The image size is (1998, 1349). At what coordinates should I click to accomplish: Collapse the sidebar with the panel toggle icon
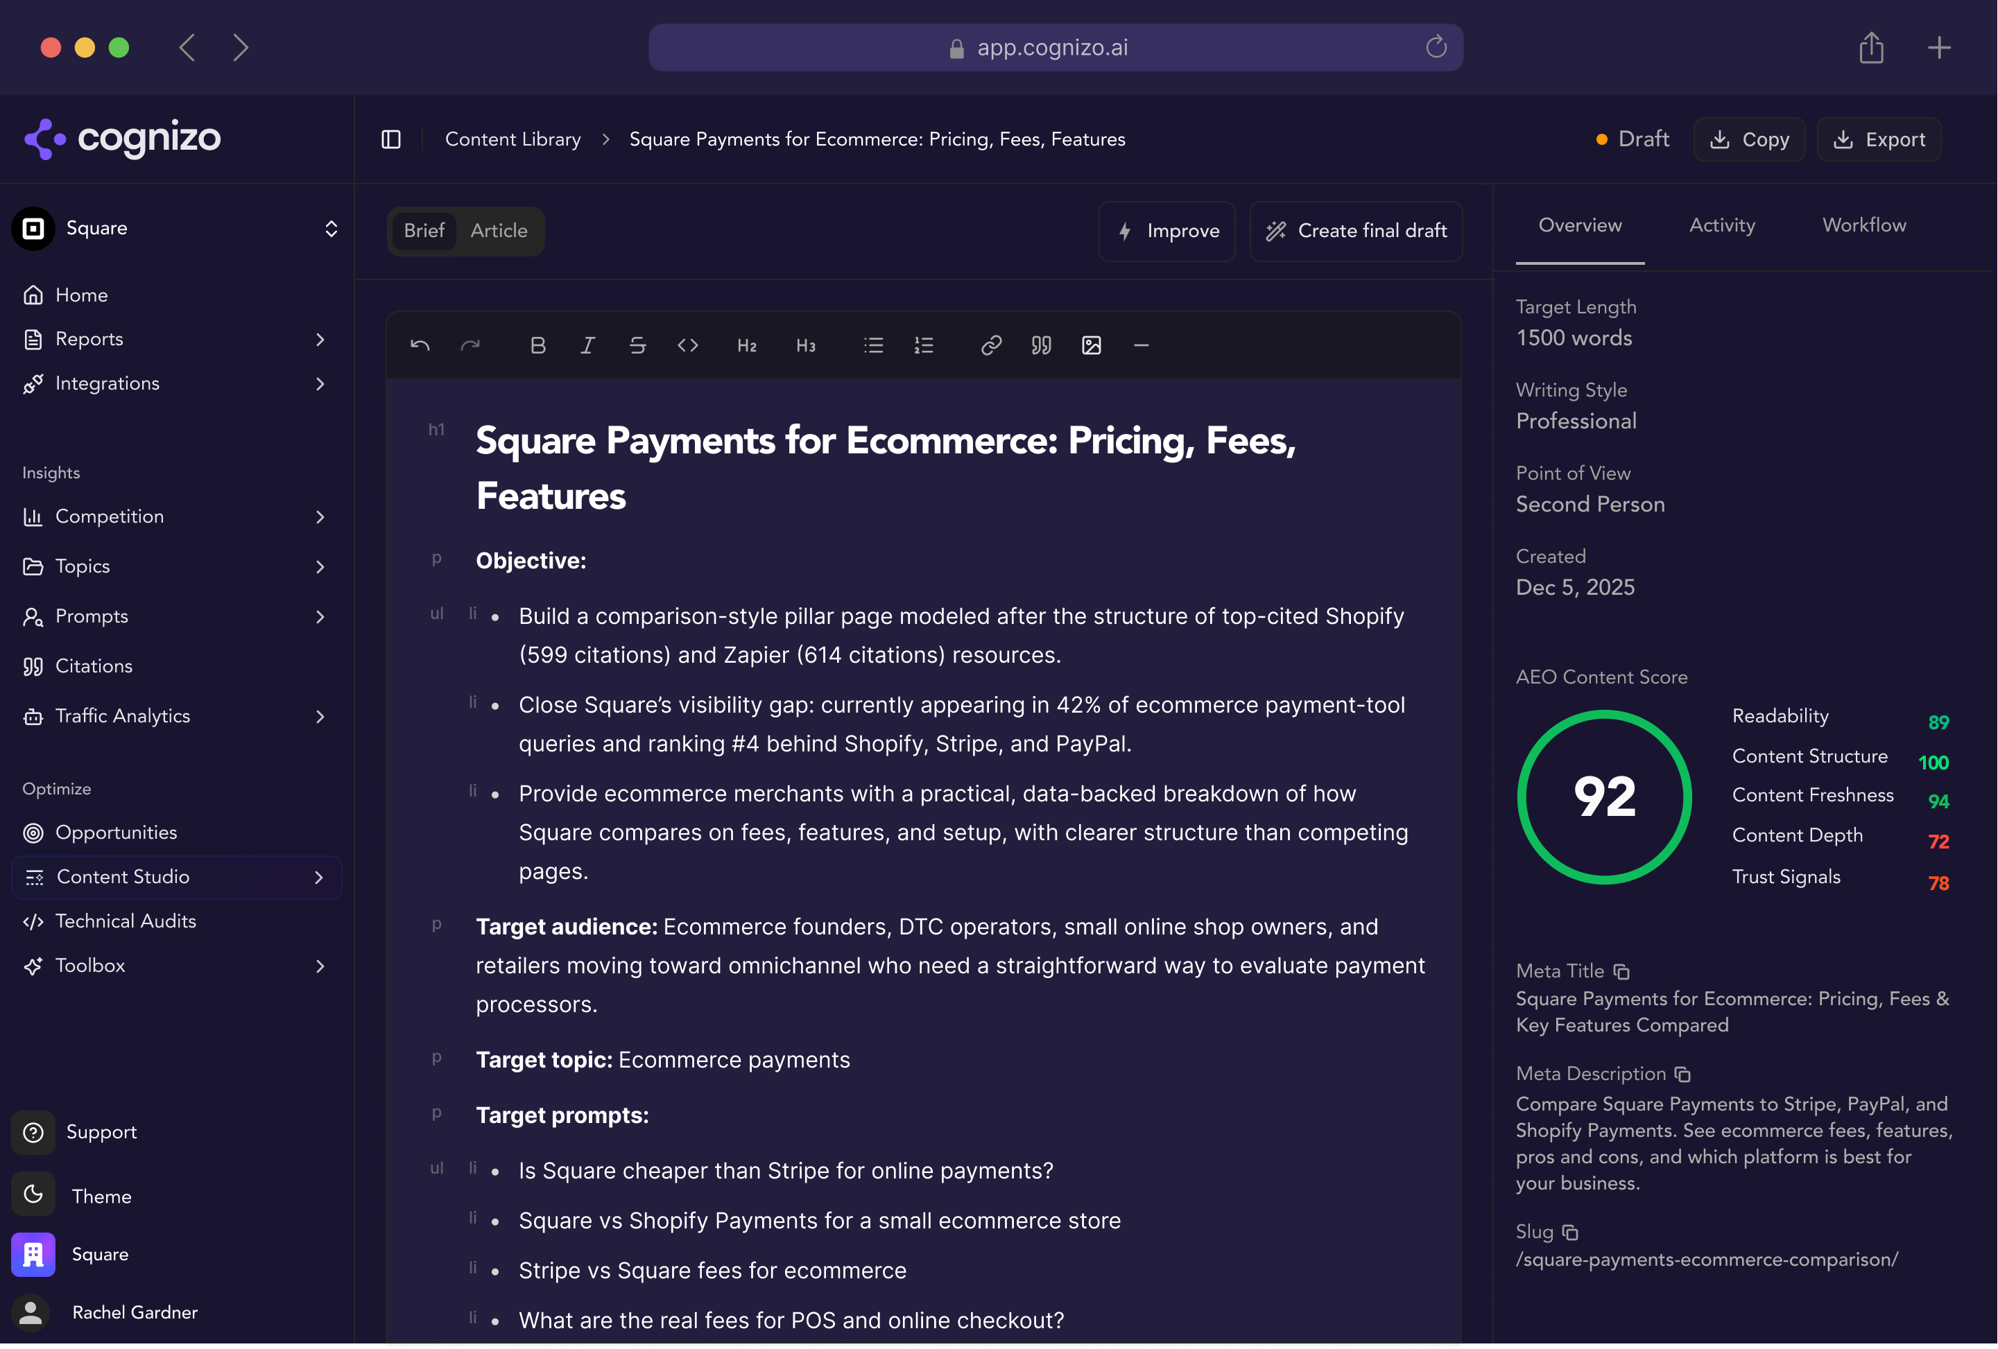pyautogui.click(x=391, y=139)
